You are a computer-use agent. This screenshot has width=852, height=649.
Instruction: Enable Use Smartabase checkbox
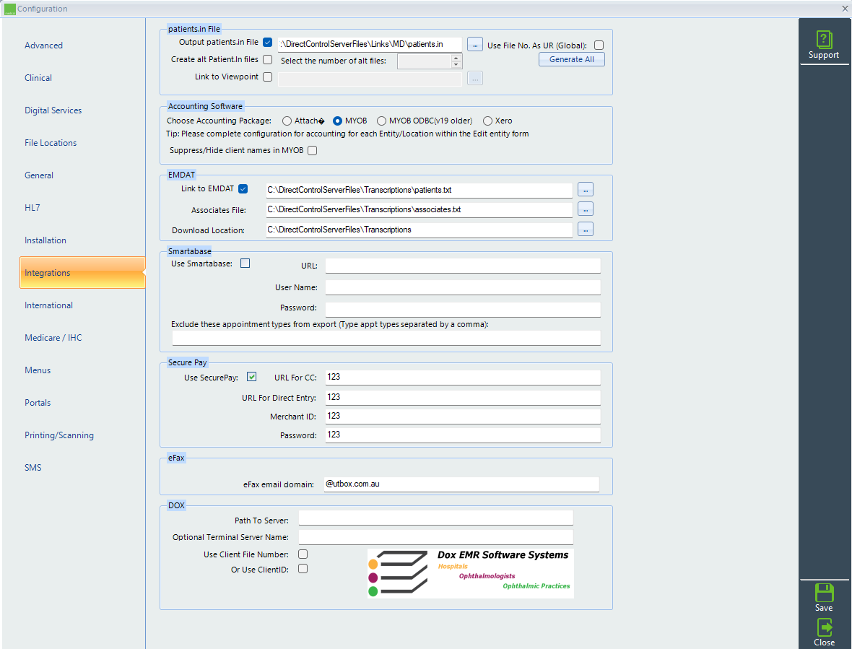point(245,263)
